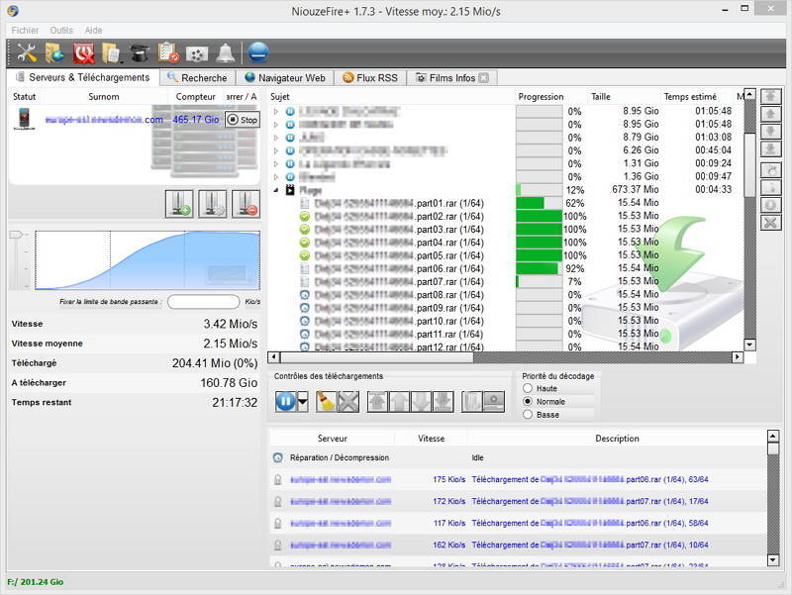The height and width of the screenshot is (595, 792).
Task: Click the X button beside the queue scrollbar
Action: coord(771,222)
